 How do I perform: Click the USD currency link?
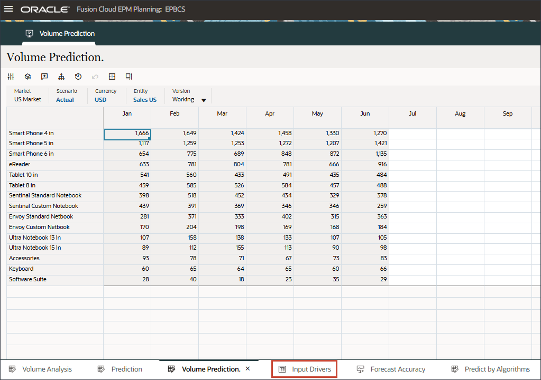point(100,100)
